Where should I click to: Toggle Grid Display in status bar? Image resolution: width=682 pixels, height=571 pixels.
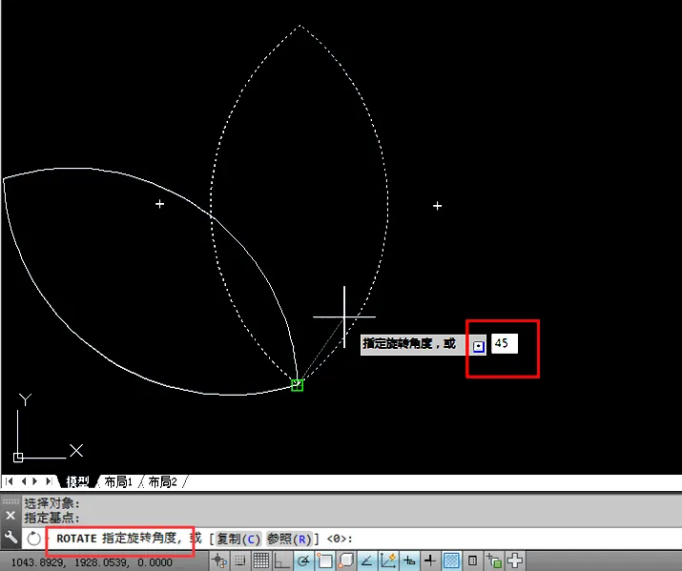click(261, 561)
